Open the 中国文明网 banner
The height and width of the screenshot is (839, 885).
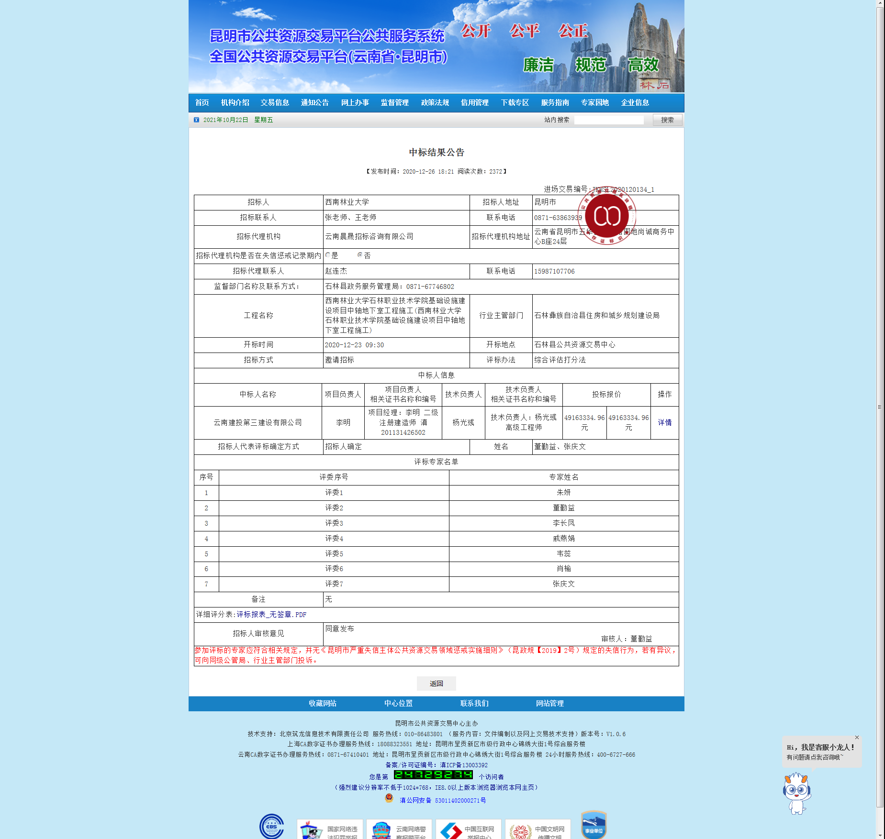click(x=538, y=829)
